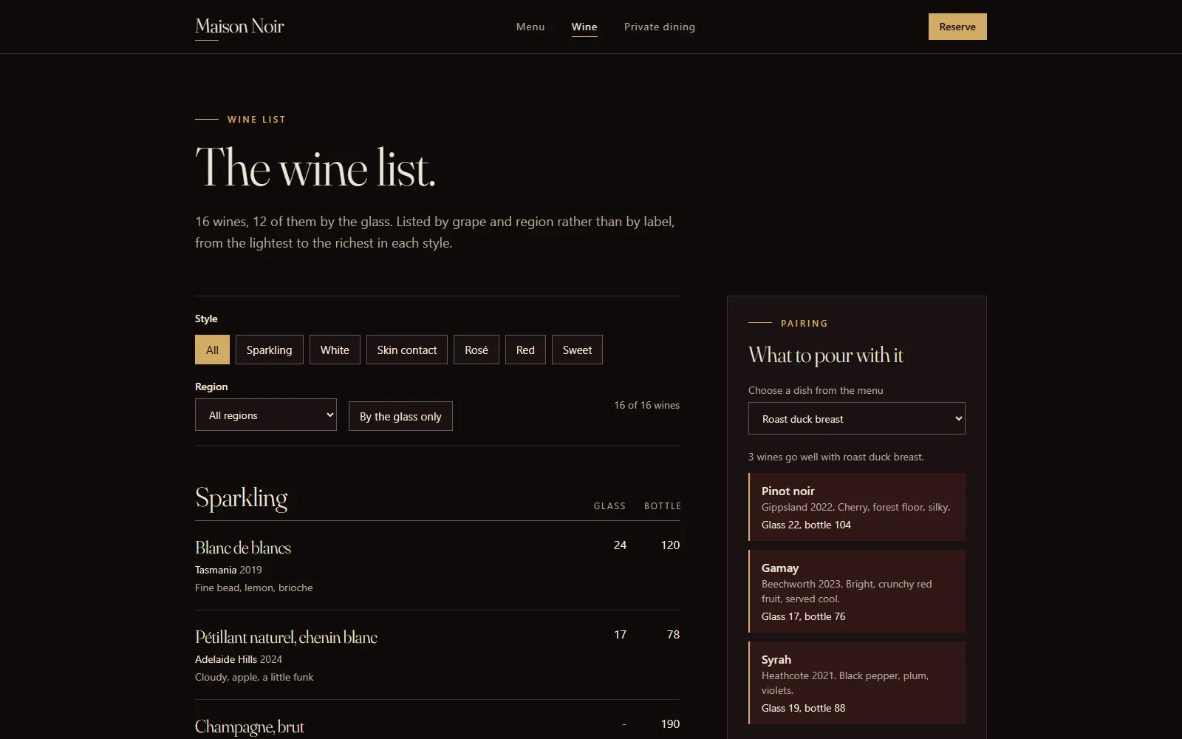
Task: Click bottle price 190 for Champagne brut
Action: click(670, 723)
